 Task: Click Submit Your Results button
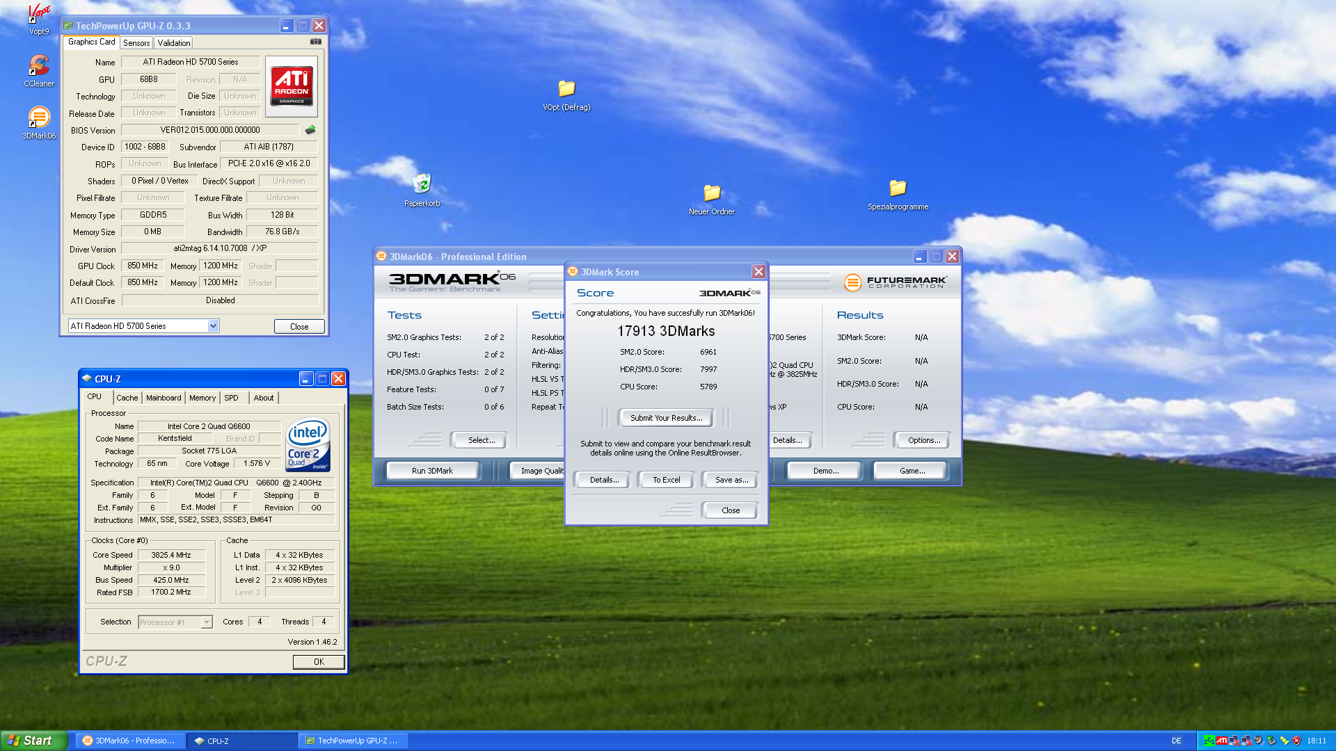pos(666,418)
